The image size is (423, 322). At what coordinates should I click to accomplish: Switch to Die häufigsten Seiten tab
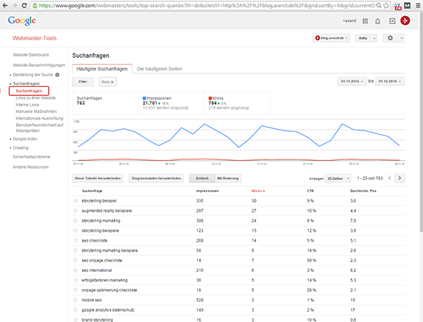click(x=159, y=69)
